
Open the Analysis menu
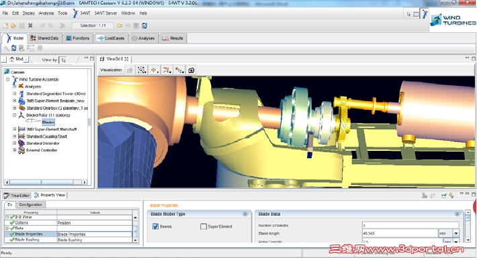click(46, 13)
